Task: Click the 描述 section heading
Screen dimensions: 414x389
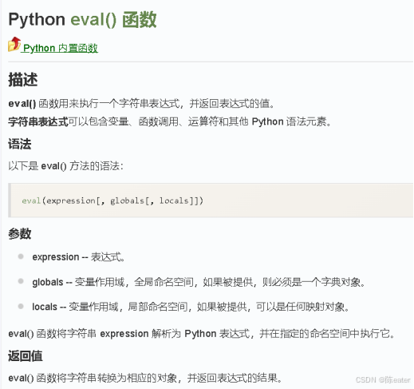Action: point(23,80)
